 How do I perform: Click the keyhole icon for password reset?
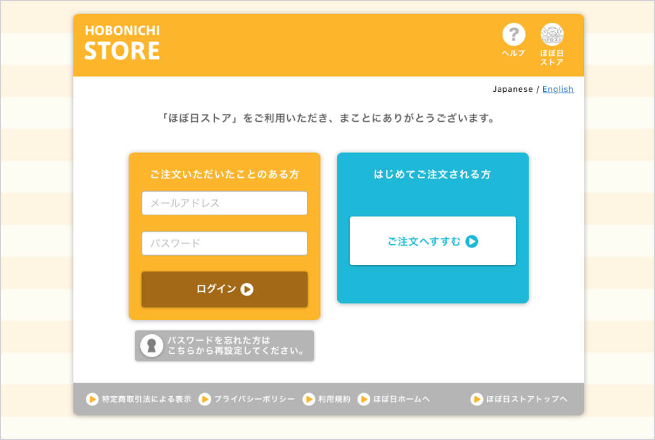coord(151,346)
